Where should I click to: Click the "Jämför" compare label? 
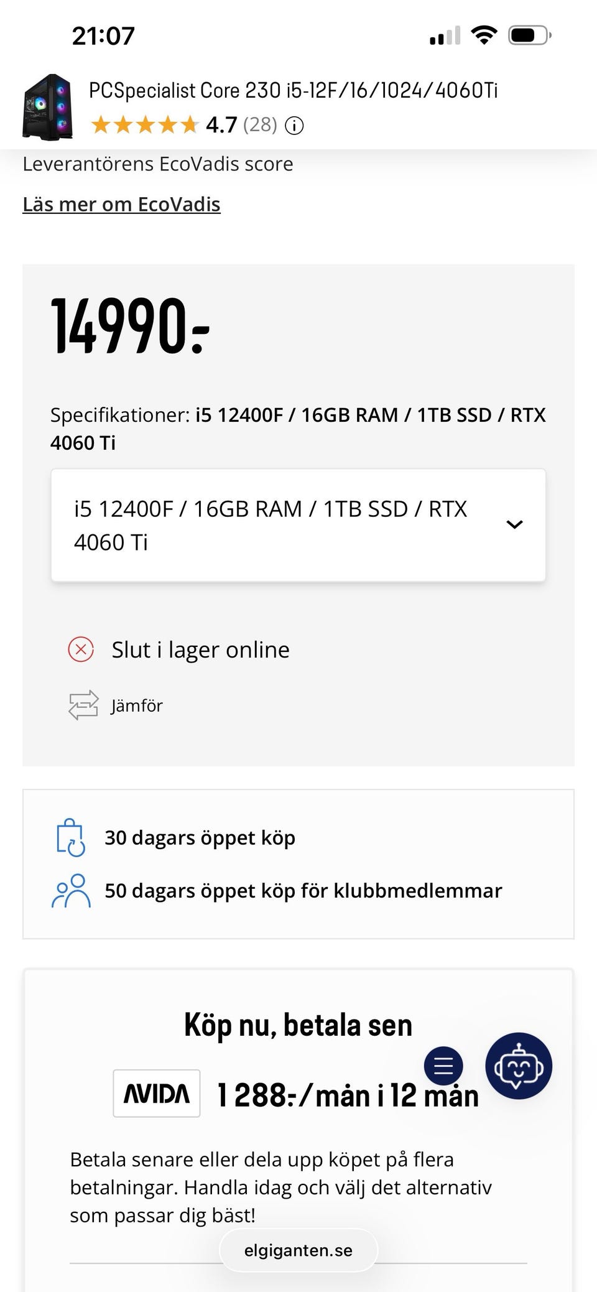(137, 705)
